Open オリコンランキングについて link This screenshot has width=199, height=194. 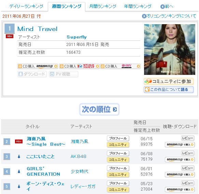click(169, 16)
